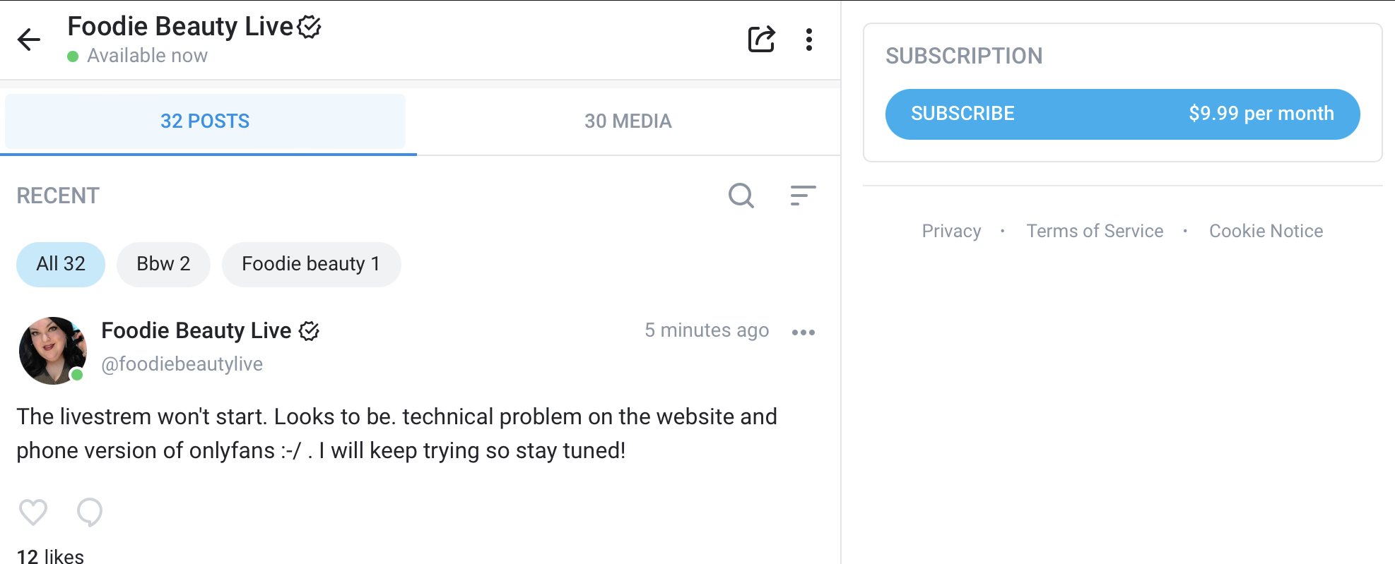Viewport: 1395px width, 564px height.
Task: Open the Terms of Service link
Action: [x=1095, y=231]
